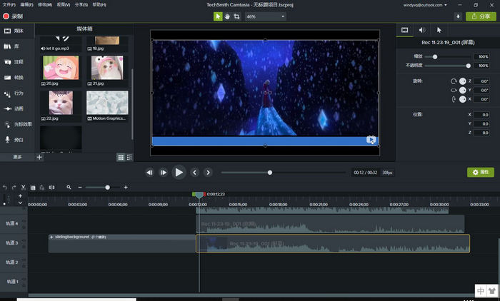Click the Scale 100% value field

coord(481,56)
